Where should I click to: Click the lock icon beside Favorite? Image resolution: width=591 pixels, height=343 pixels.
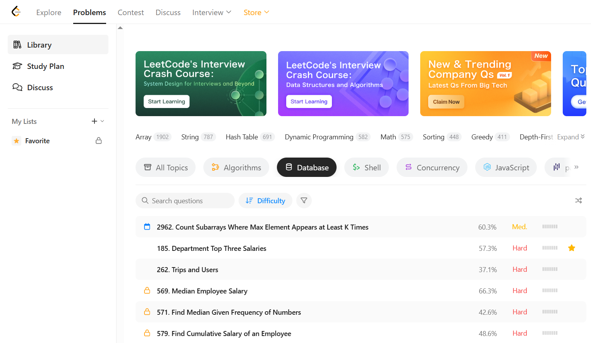click(99, 141)
